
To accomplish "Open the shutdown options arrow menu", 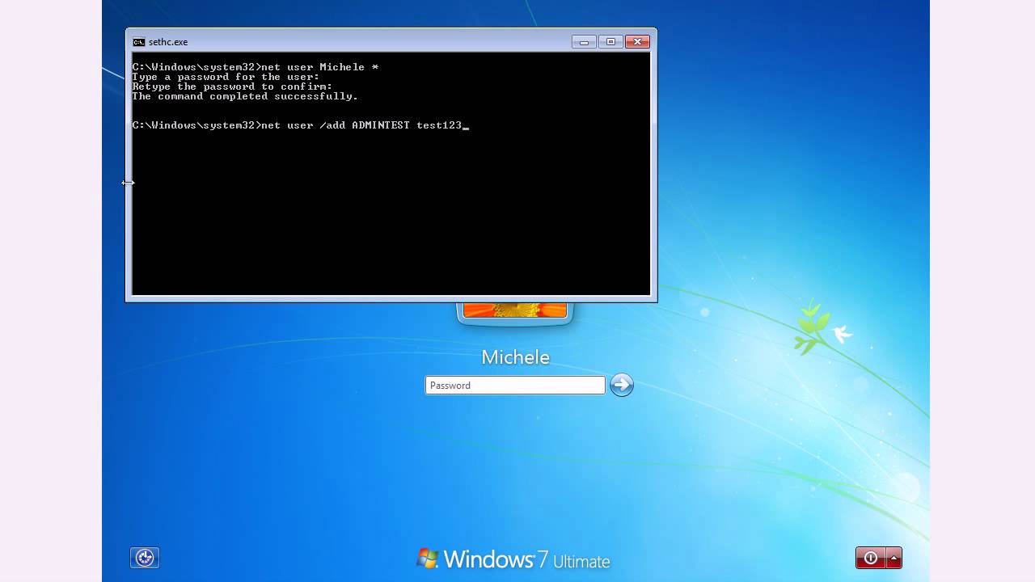I will 893,558.
